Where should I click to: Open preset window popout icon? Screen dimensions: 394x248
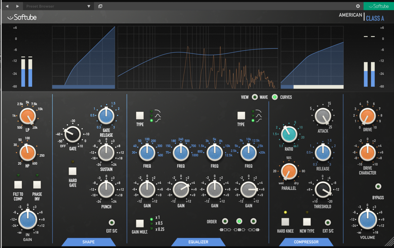(x=100, y=6)
